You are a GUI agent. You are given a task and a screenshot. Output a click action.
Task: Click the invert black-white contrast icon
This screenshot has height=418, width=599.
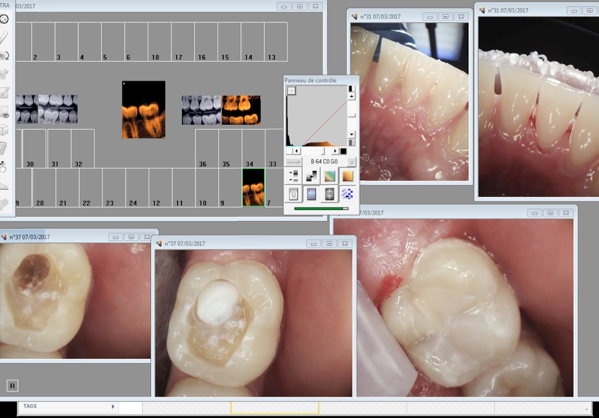pos(312,176)
